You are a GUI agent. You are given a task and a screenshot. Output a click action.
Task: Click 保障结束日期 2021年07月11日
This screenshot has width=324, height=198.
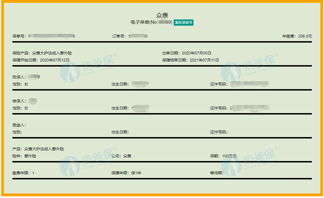tap(190, 60)
